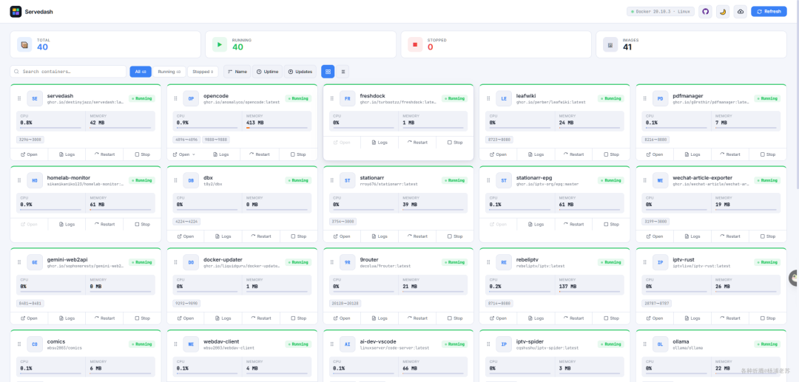Restart the homelab-monitor container

pyautogui.click(x=104, y=224)
